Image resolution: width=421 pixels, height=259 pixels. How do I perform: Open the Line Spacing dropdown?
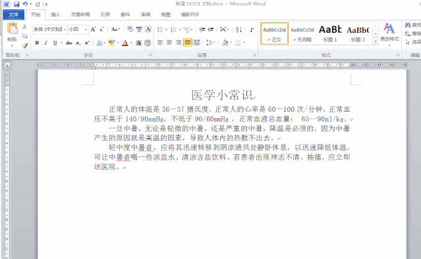tap(211, 42)
